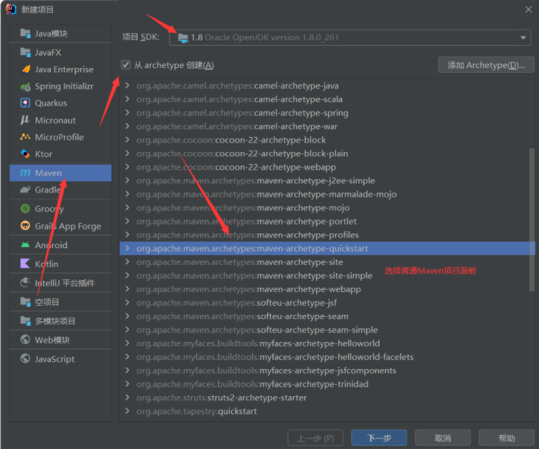
Task: Select the Grails App Forge icon
Action: (25, 226)
